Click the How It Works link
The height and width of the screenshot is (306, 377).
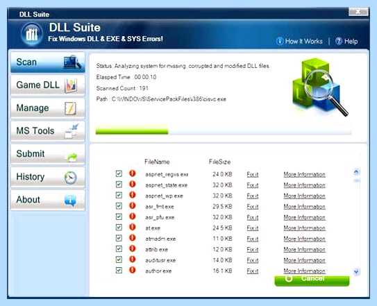pos(303,42)
